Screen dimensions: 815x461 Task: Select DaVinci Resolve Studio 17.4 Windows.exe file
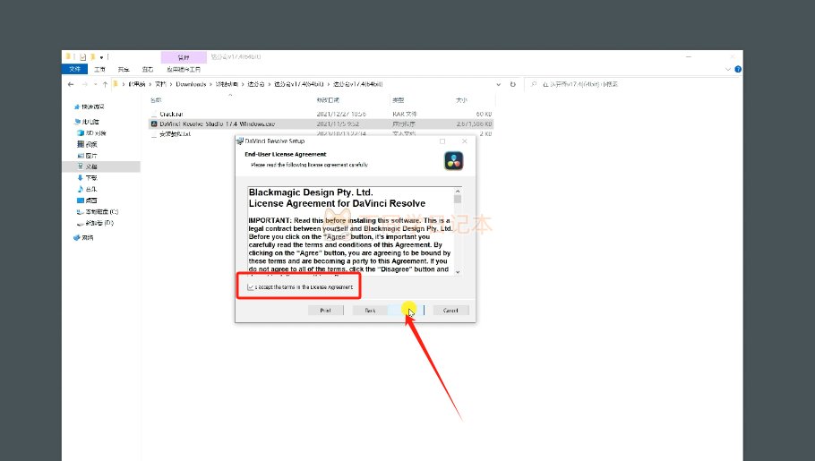click(x=321, y=124)
